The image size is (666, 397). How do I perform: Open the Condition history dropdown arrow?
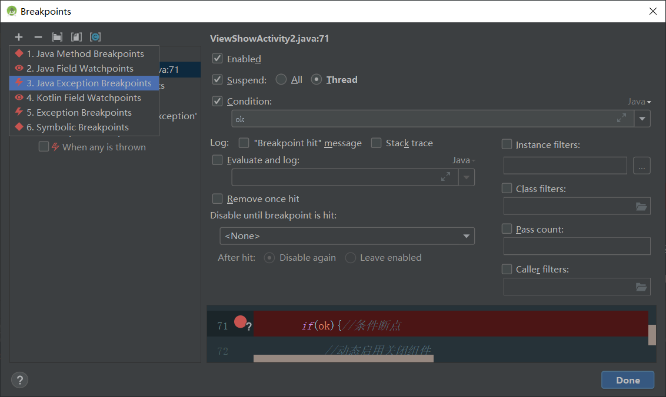tap(642, 119)
